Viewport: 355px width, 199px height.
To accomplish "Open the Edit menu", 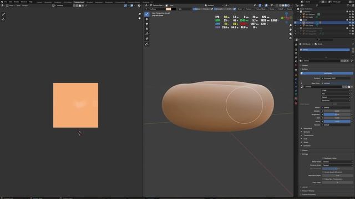I will click(10, 2).
